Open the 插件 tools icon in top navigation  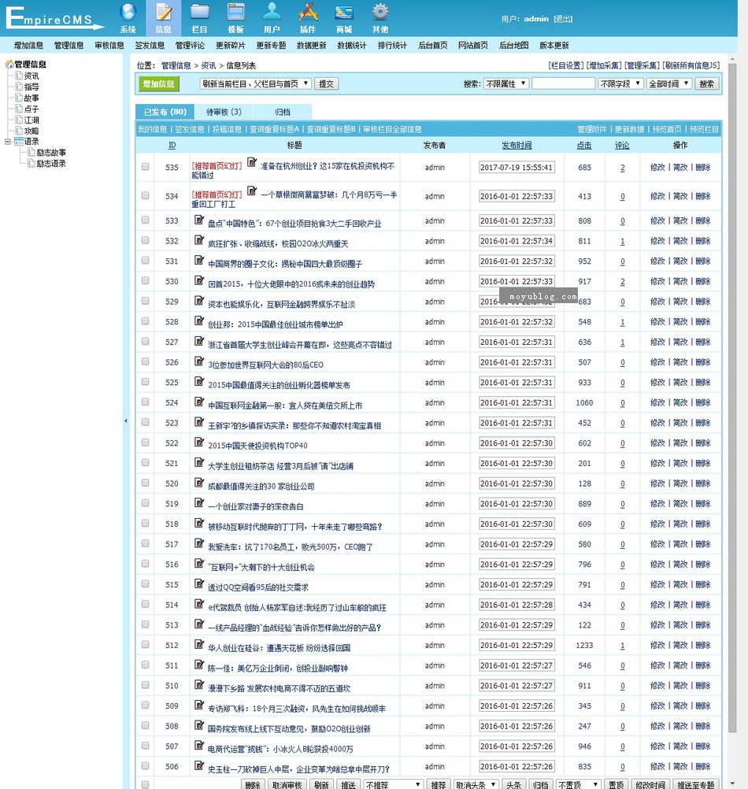[x=308, y=12]
